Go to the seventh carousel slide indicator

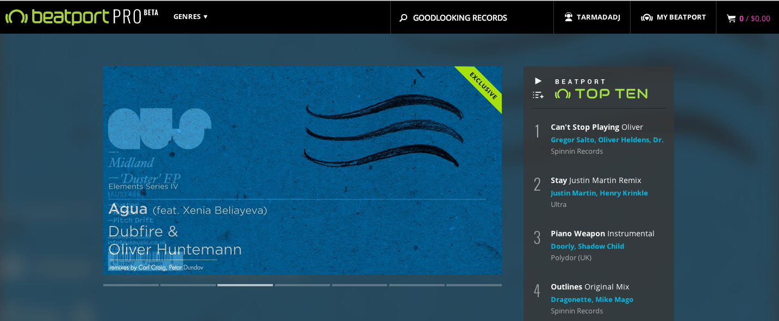(x=474, y=285)
